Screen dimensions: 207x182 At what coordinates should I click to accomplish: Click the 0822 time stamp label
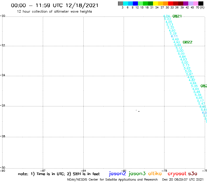point(187,42)
